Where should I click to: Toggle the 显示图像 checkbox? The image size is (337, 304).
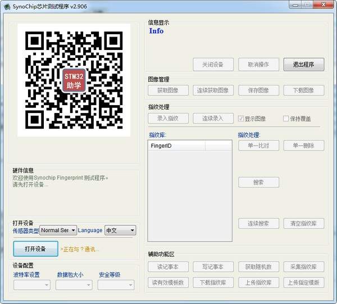coord(242,119)
